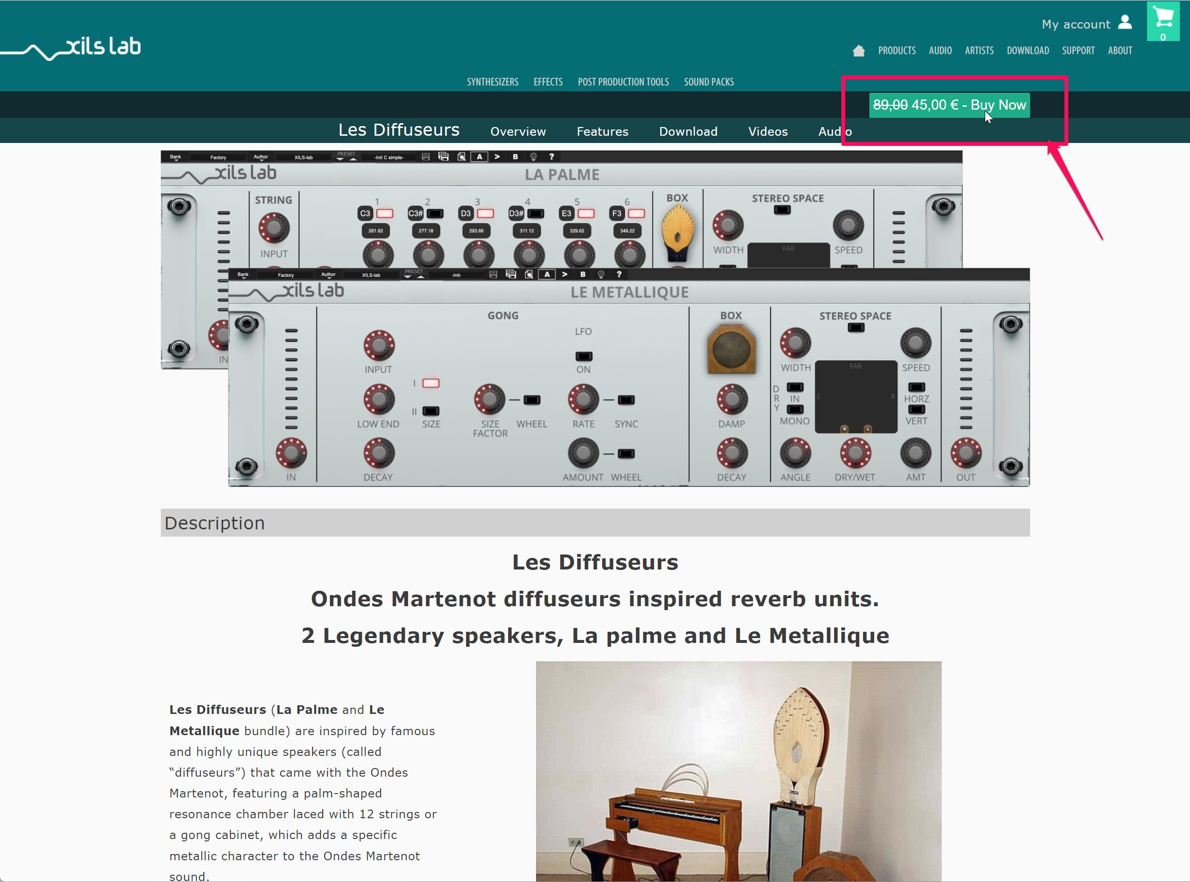Select gong size II switch
The width and height of the screenshot is (1190, 882).
tap(431, 411)
